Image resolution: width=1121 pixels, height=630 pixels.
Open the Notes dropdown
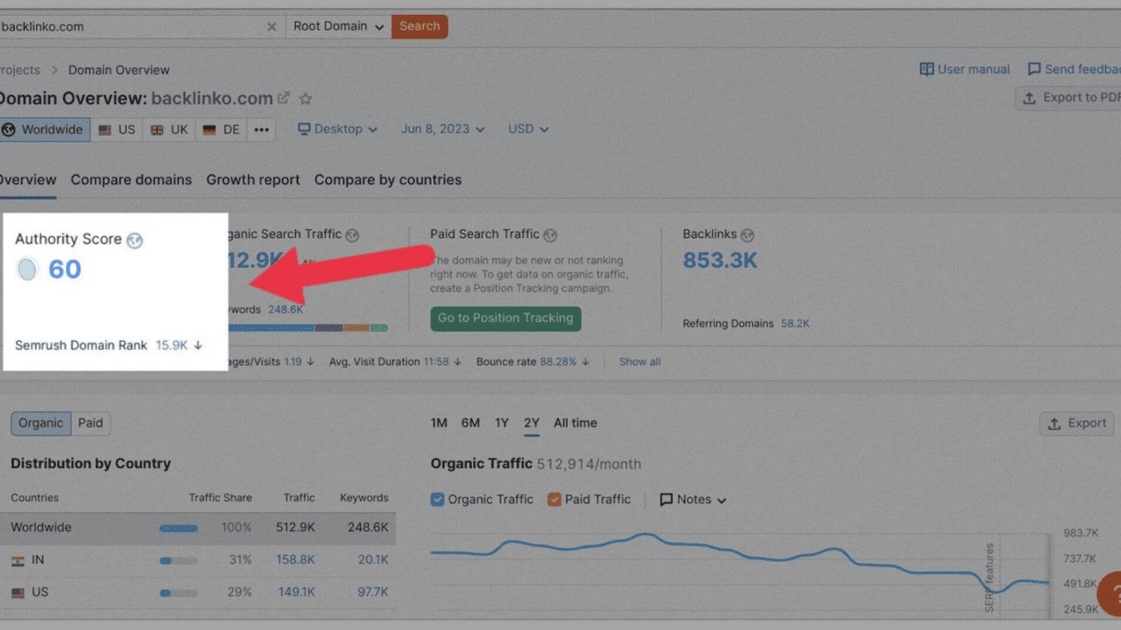tap(693, 500)
